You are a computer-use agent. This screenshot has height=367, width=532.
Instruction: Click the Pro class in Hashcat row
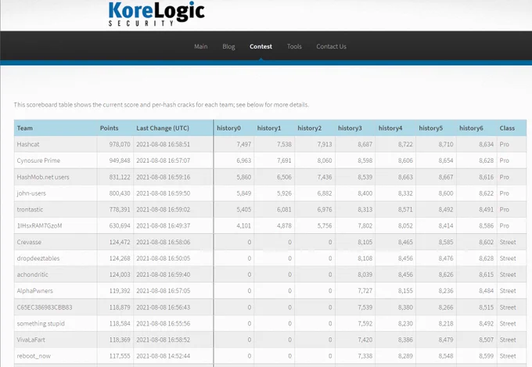coord(504,144)
